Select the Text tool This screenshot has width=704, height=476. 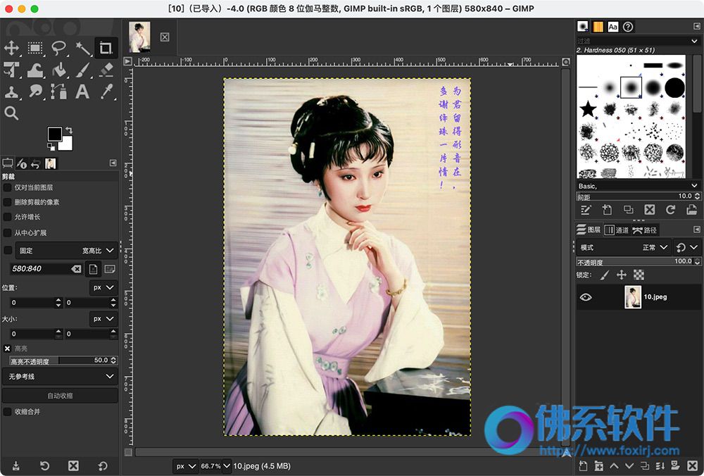[x=82, y=92]
